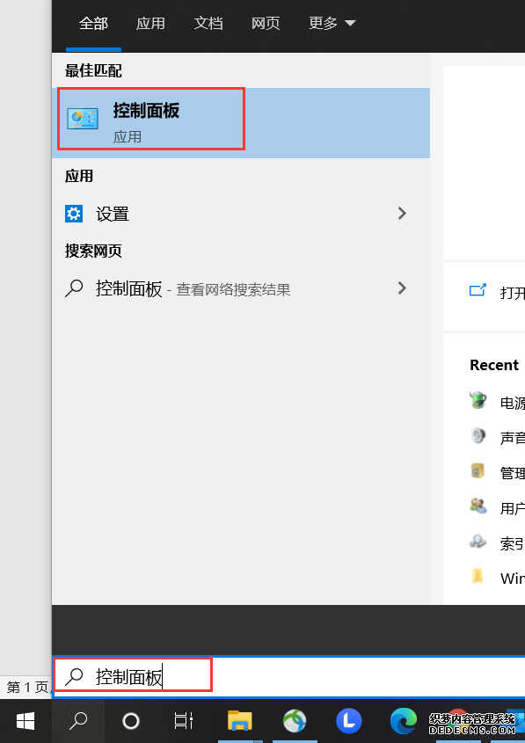Switch to the 应用 filter tab
Viewport: 525px width, 743px height.
click(150, 23)
